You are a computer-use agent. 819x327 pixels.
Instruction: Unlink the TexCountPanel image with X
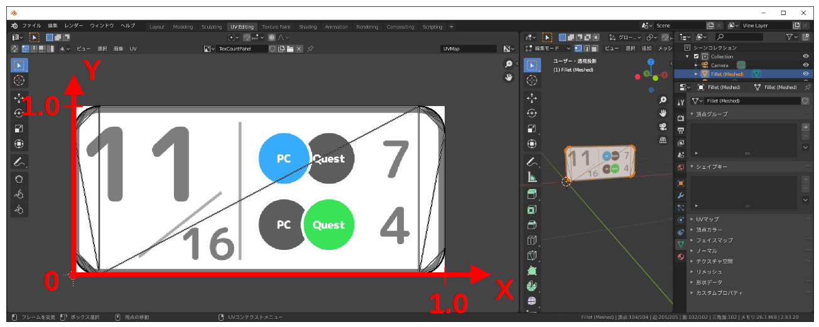300,48
